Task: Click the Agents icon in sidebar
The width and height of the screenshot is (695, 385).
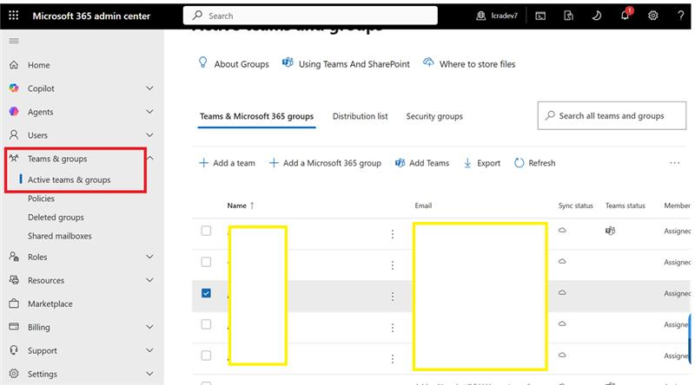Action: [x=14, y=112]
